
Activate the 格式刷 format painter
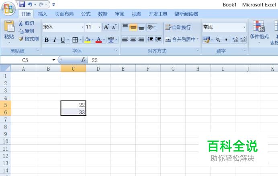click(x=29, y=39)
